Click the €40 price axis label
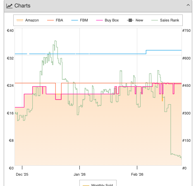This screenshot has height=186, width=196. 10,31
